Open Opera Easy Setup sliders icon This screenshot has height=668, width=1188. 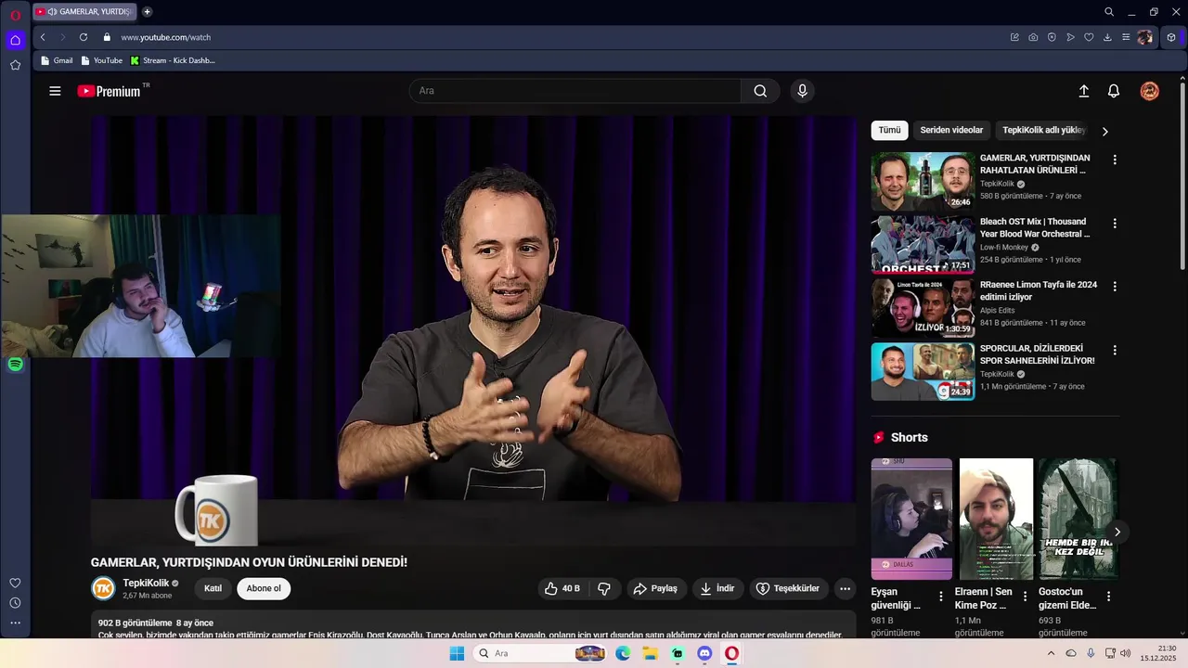click(x=1126, y=37)
